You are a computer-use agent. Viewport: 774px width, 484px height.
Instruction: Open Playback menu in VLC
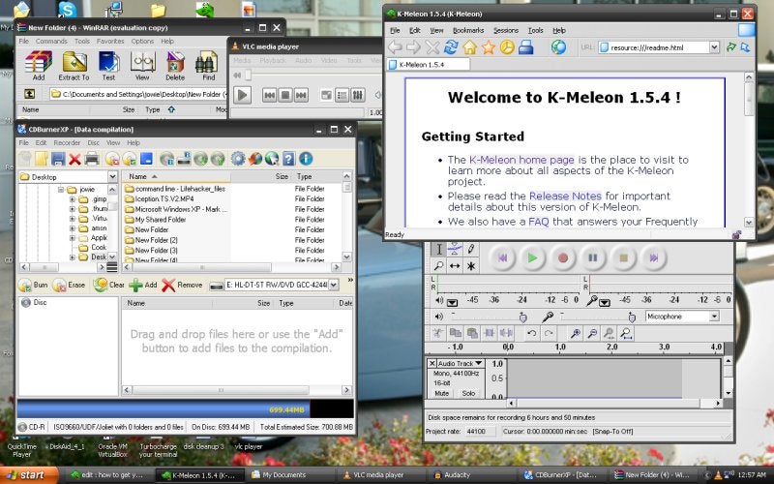click(273, 60)
